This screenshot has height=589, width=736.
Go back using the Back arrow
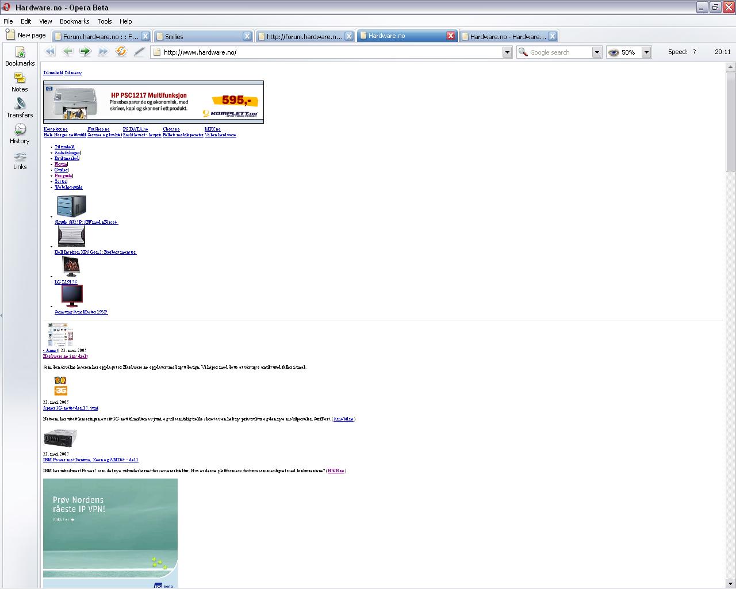coord(68,52)
